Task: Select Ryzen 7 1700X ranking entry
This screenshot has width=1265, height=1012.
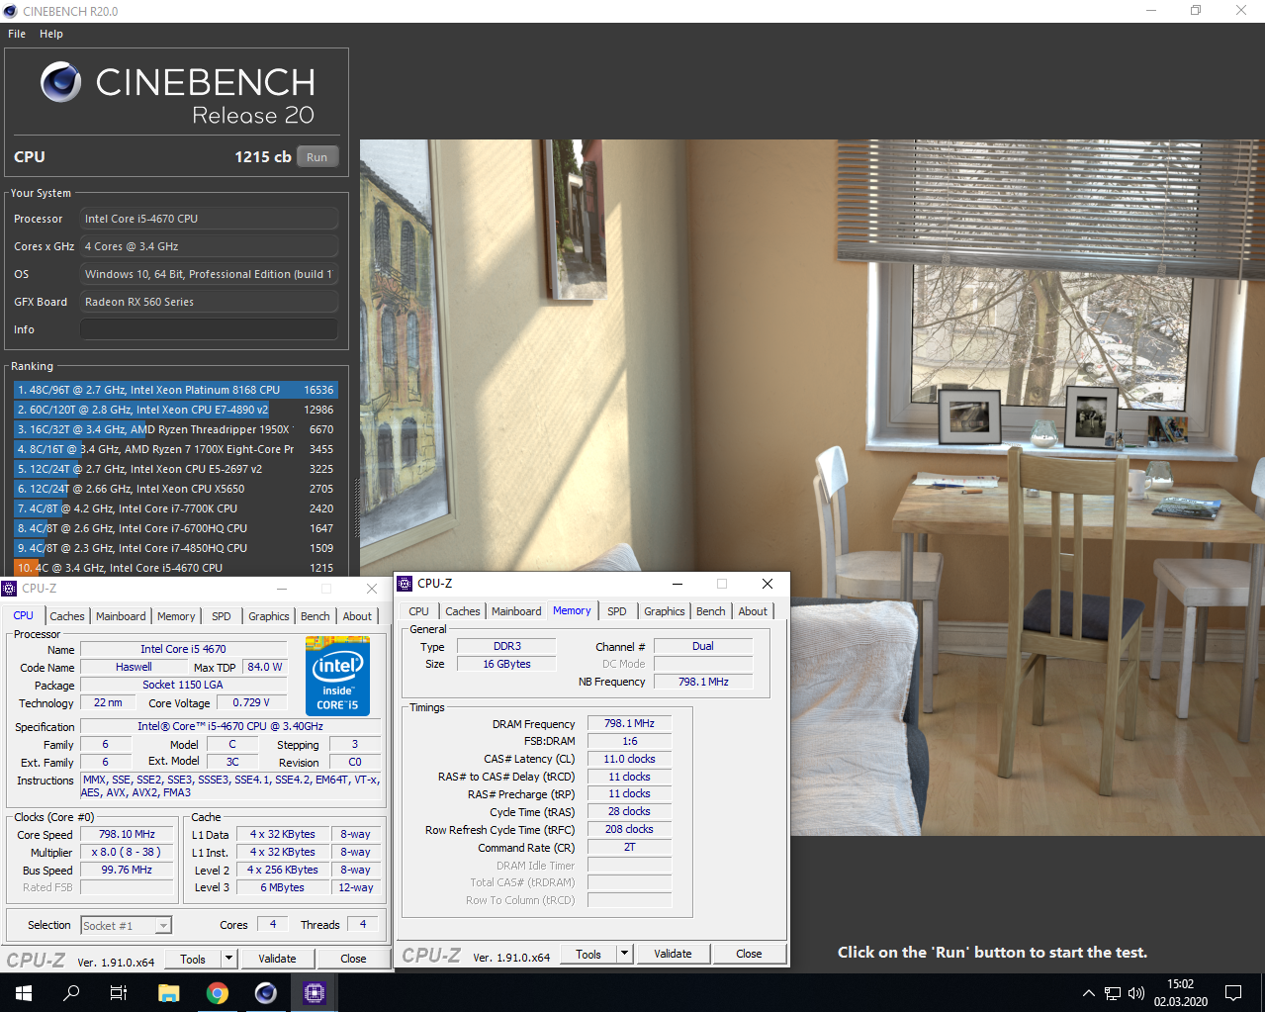Action: pos(176,449)
